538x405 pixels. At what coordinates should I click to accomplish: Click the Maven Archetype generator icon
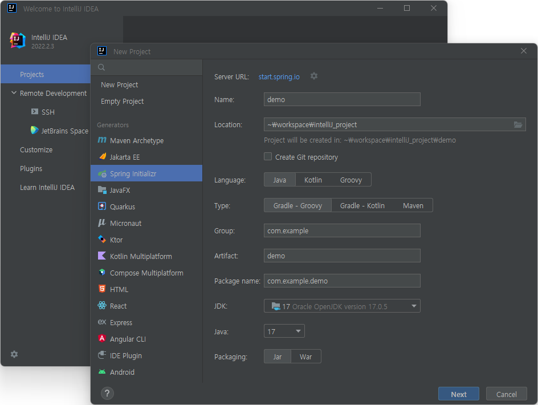click(x=102, y=140)
